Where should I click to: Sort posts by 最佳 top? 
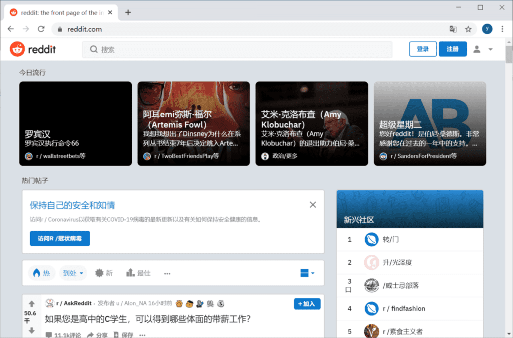[138, 273]
